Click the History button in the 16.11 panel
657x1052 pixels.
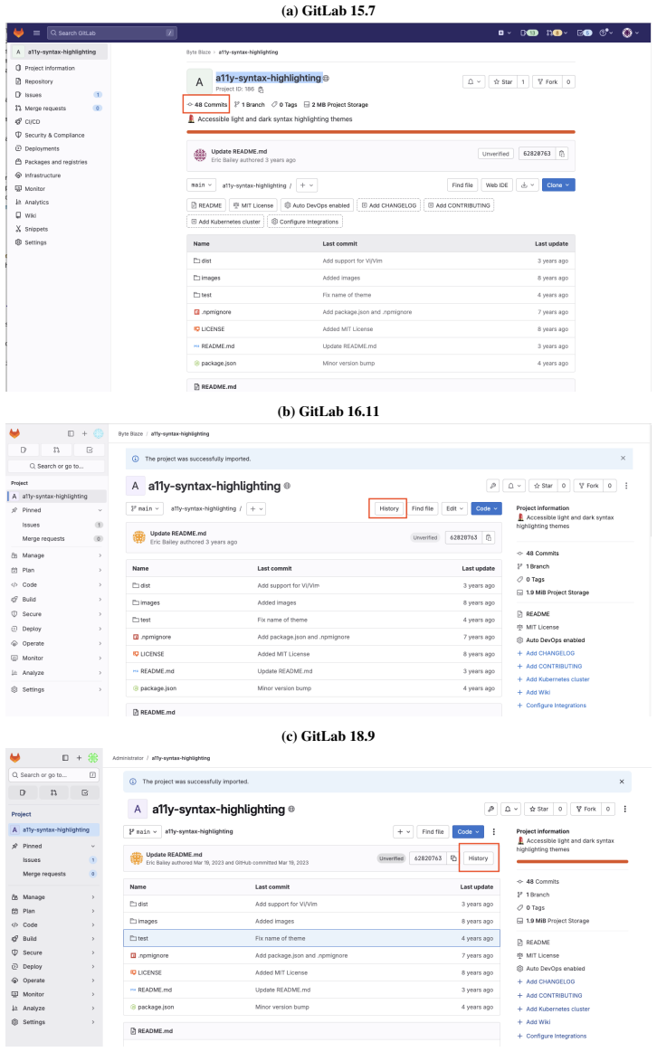[388, 508]
